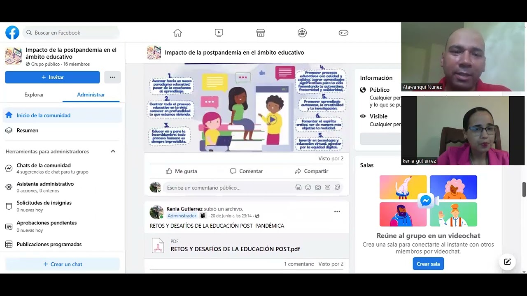The image size is (527, 296).
Task: Open the 1 comentario link
Action: [299, 264]
